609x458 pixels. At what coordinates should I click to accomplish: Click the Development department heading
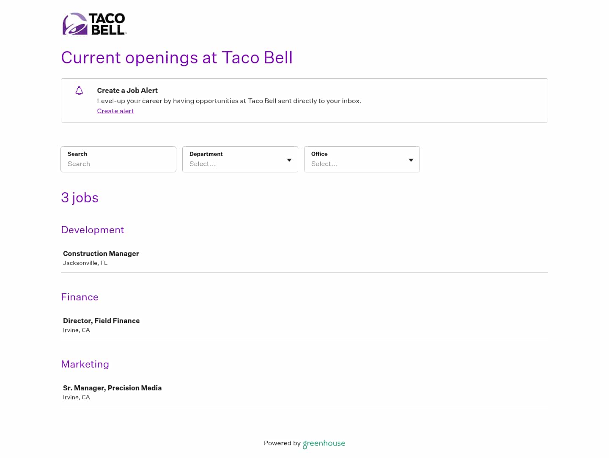click(x=93, y=230)
